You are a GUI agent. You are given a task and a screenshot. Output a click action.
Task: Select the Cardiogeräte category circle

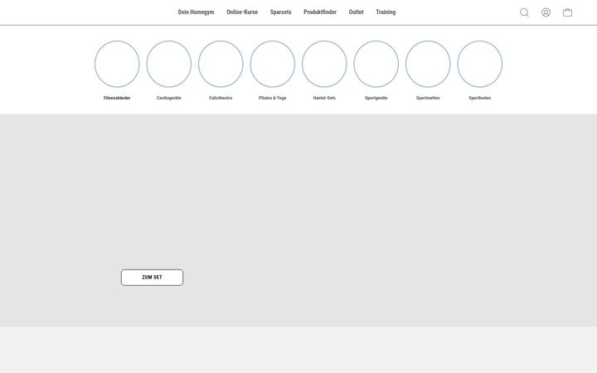168,64
